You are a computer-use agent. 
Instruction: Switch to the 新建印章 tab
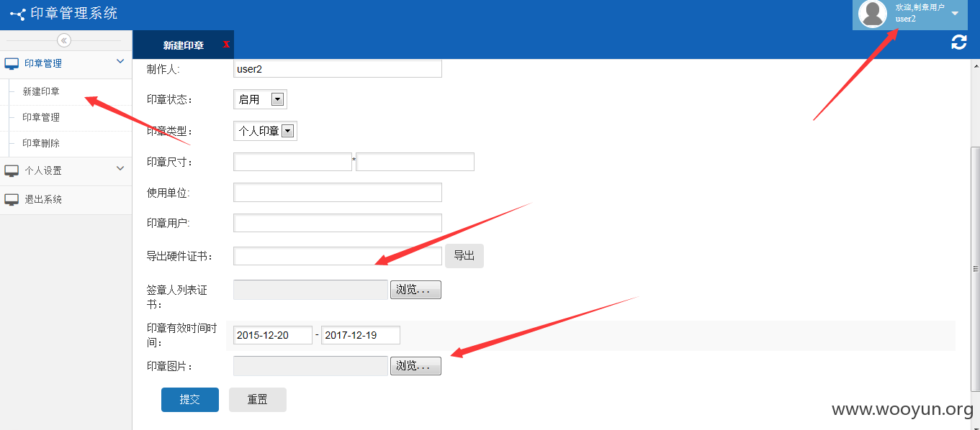tap(183, 45)
